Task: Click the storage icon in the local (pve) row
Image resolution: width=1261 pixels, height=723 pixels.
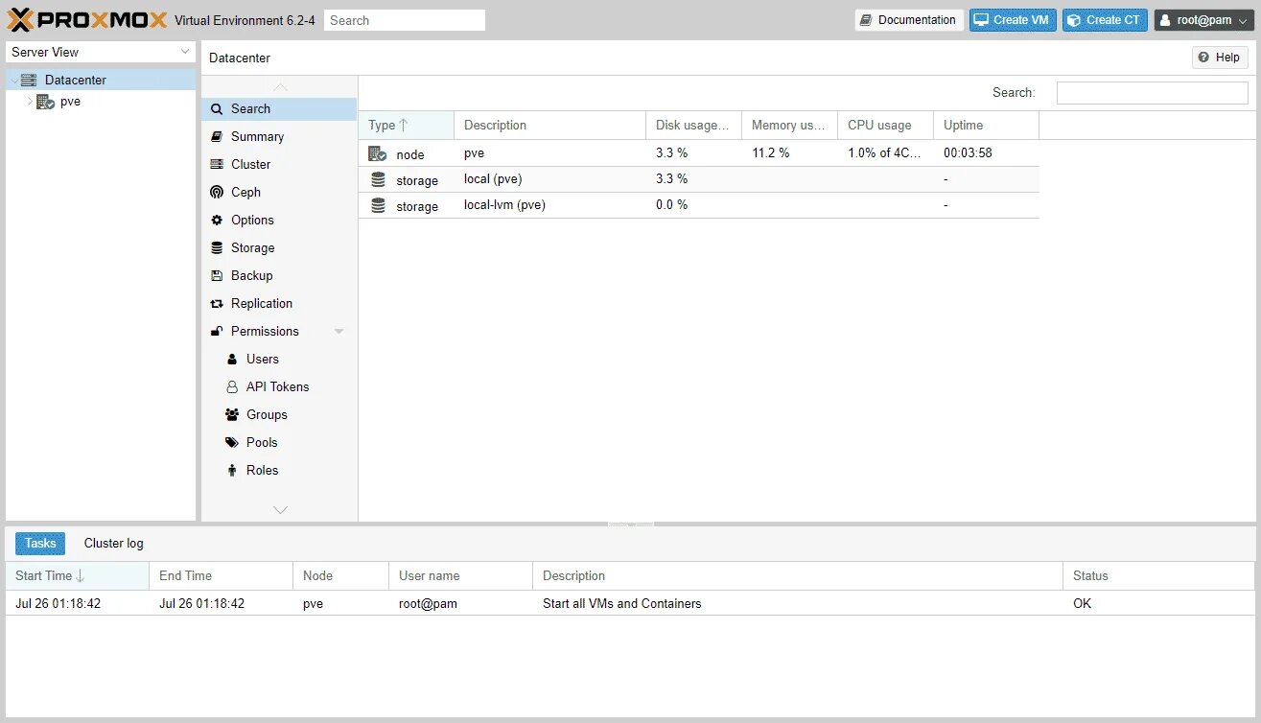Action: tap(378, 179)
